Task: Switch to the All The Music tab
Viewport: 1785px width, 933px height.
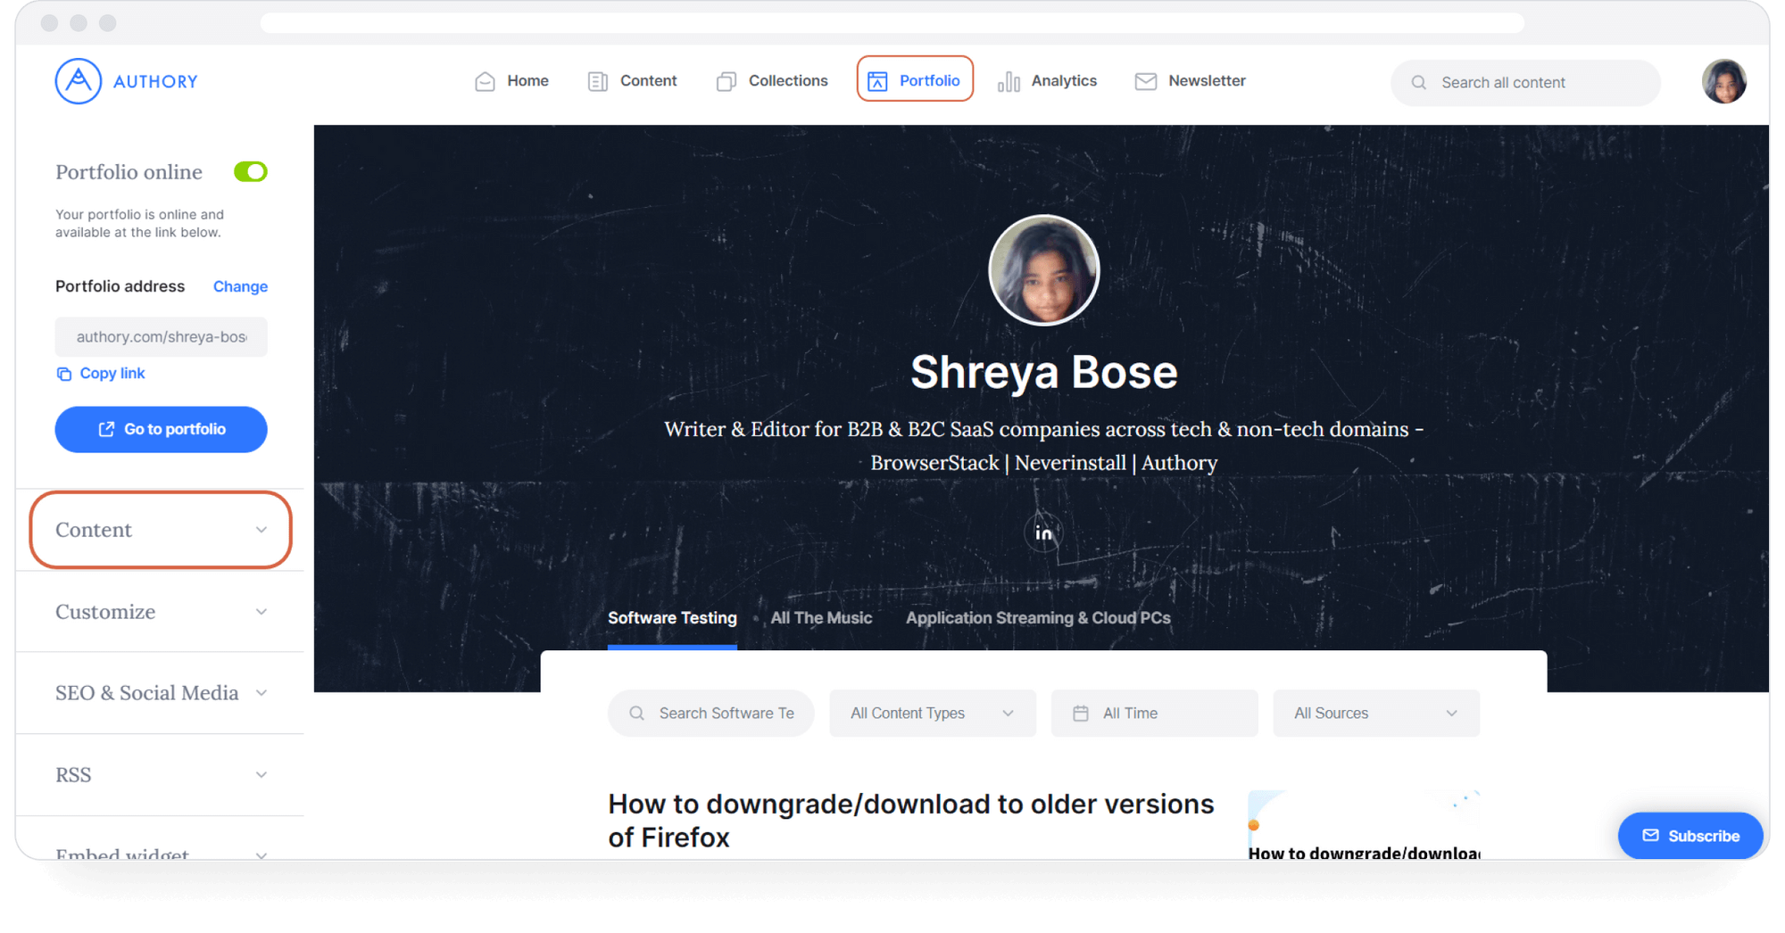Action: tap(821, 617)
